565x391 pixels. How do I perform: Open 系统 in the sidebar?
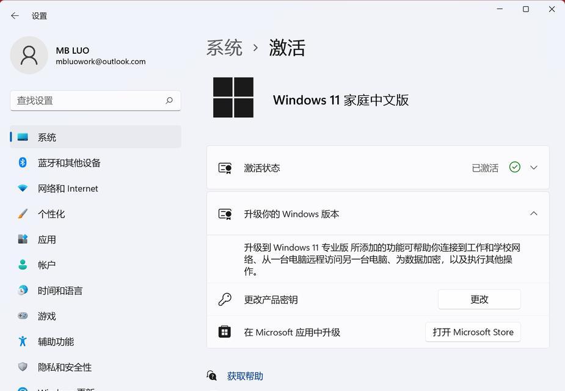tap(95, 137)
